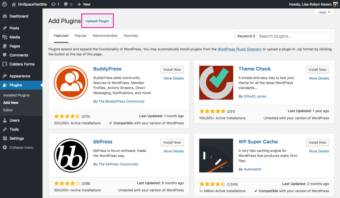Screen dimensions: 340x198
Task: Open More Details for BuddyPress
Action: point(174,78)
